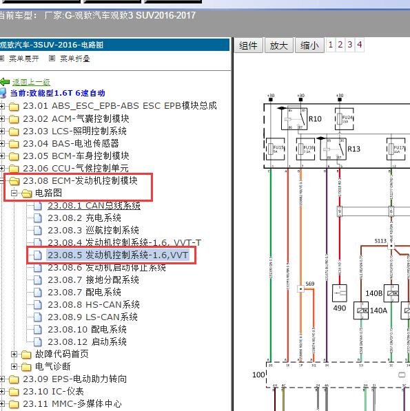Click the 23.03 LCS folder icon
The width and height of the screenshot is (410, 411).
coord(14,131)
